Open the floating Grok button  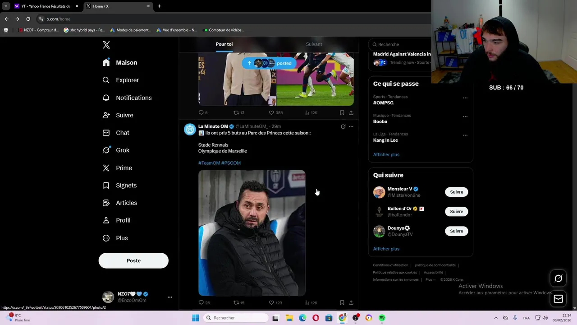pos(558,279)
